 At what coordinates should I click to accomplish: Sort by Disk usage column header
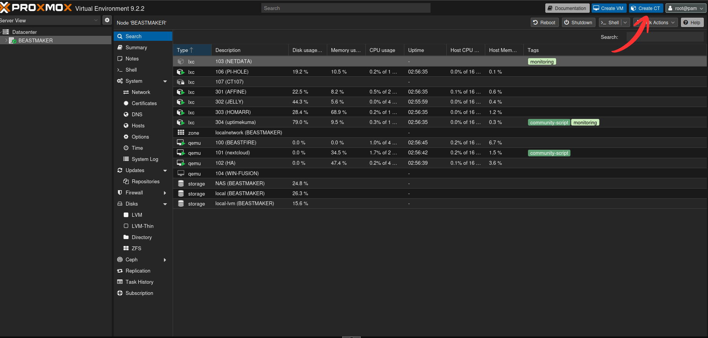308,50
